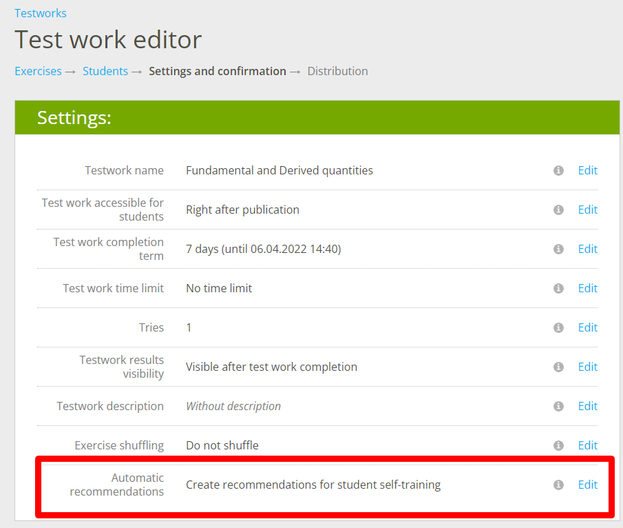Image resolution: width=623 pixels, height=528 pixels.
Task: Click info icon for Test work time limit
Action: [x=558, y=288]
